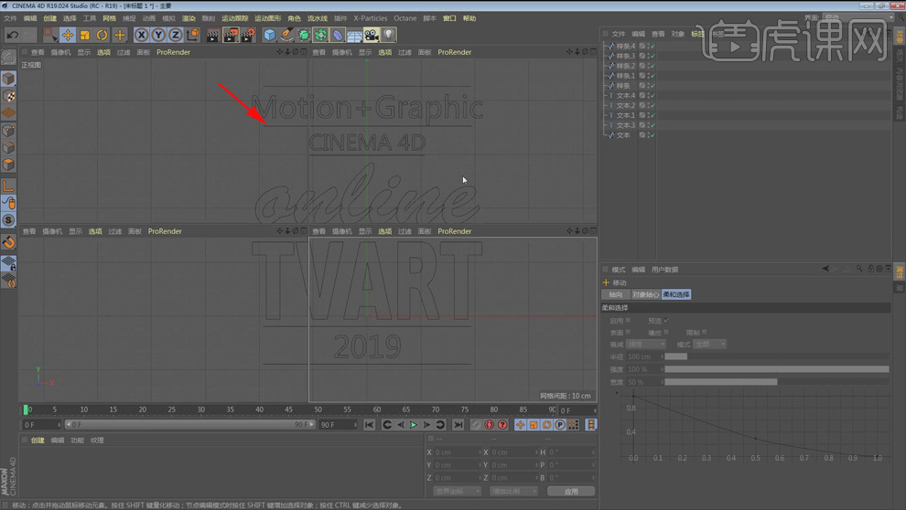Select the 文本 spline at list bottom

pyautogui.click(x=623, y=135)
